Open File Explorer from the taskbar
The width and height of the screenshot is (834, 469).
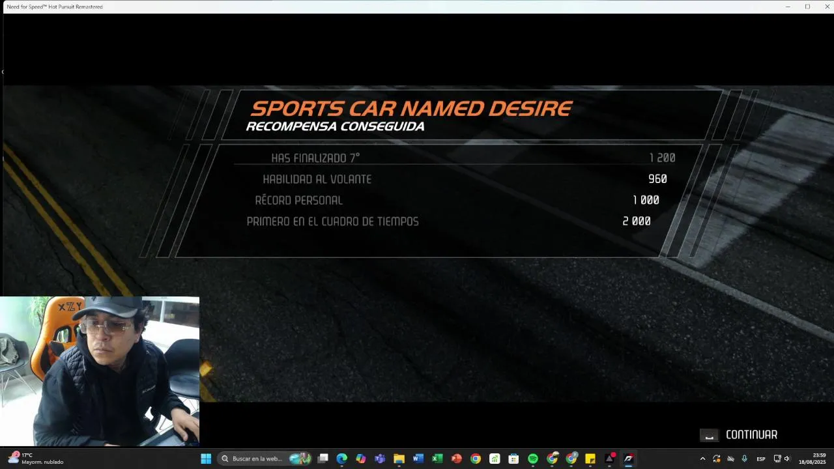click(x=399, y=459)
